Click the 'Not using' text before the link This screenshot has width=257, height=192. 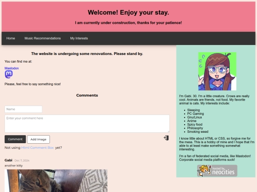click(x=12, y=147)
